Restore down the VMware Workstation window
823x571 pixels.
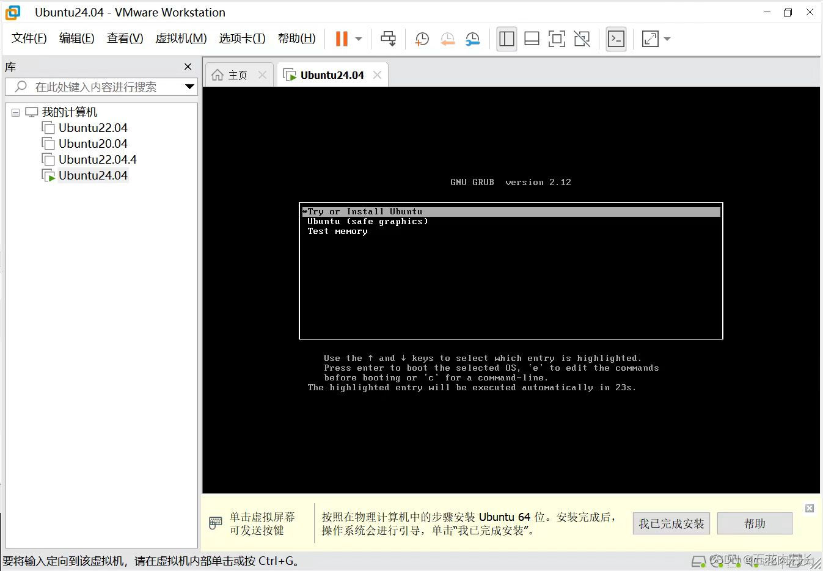[788, 12]
